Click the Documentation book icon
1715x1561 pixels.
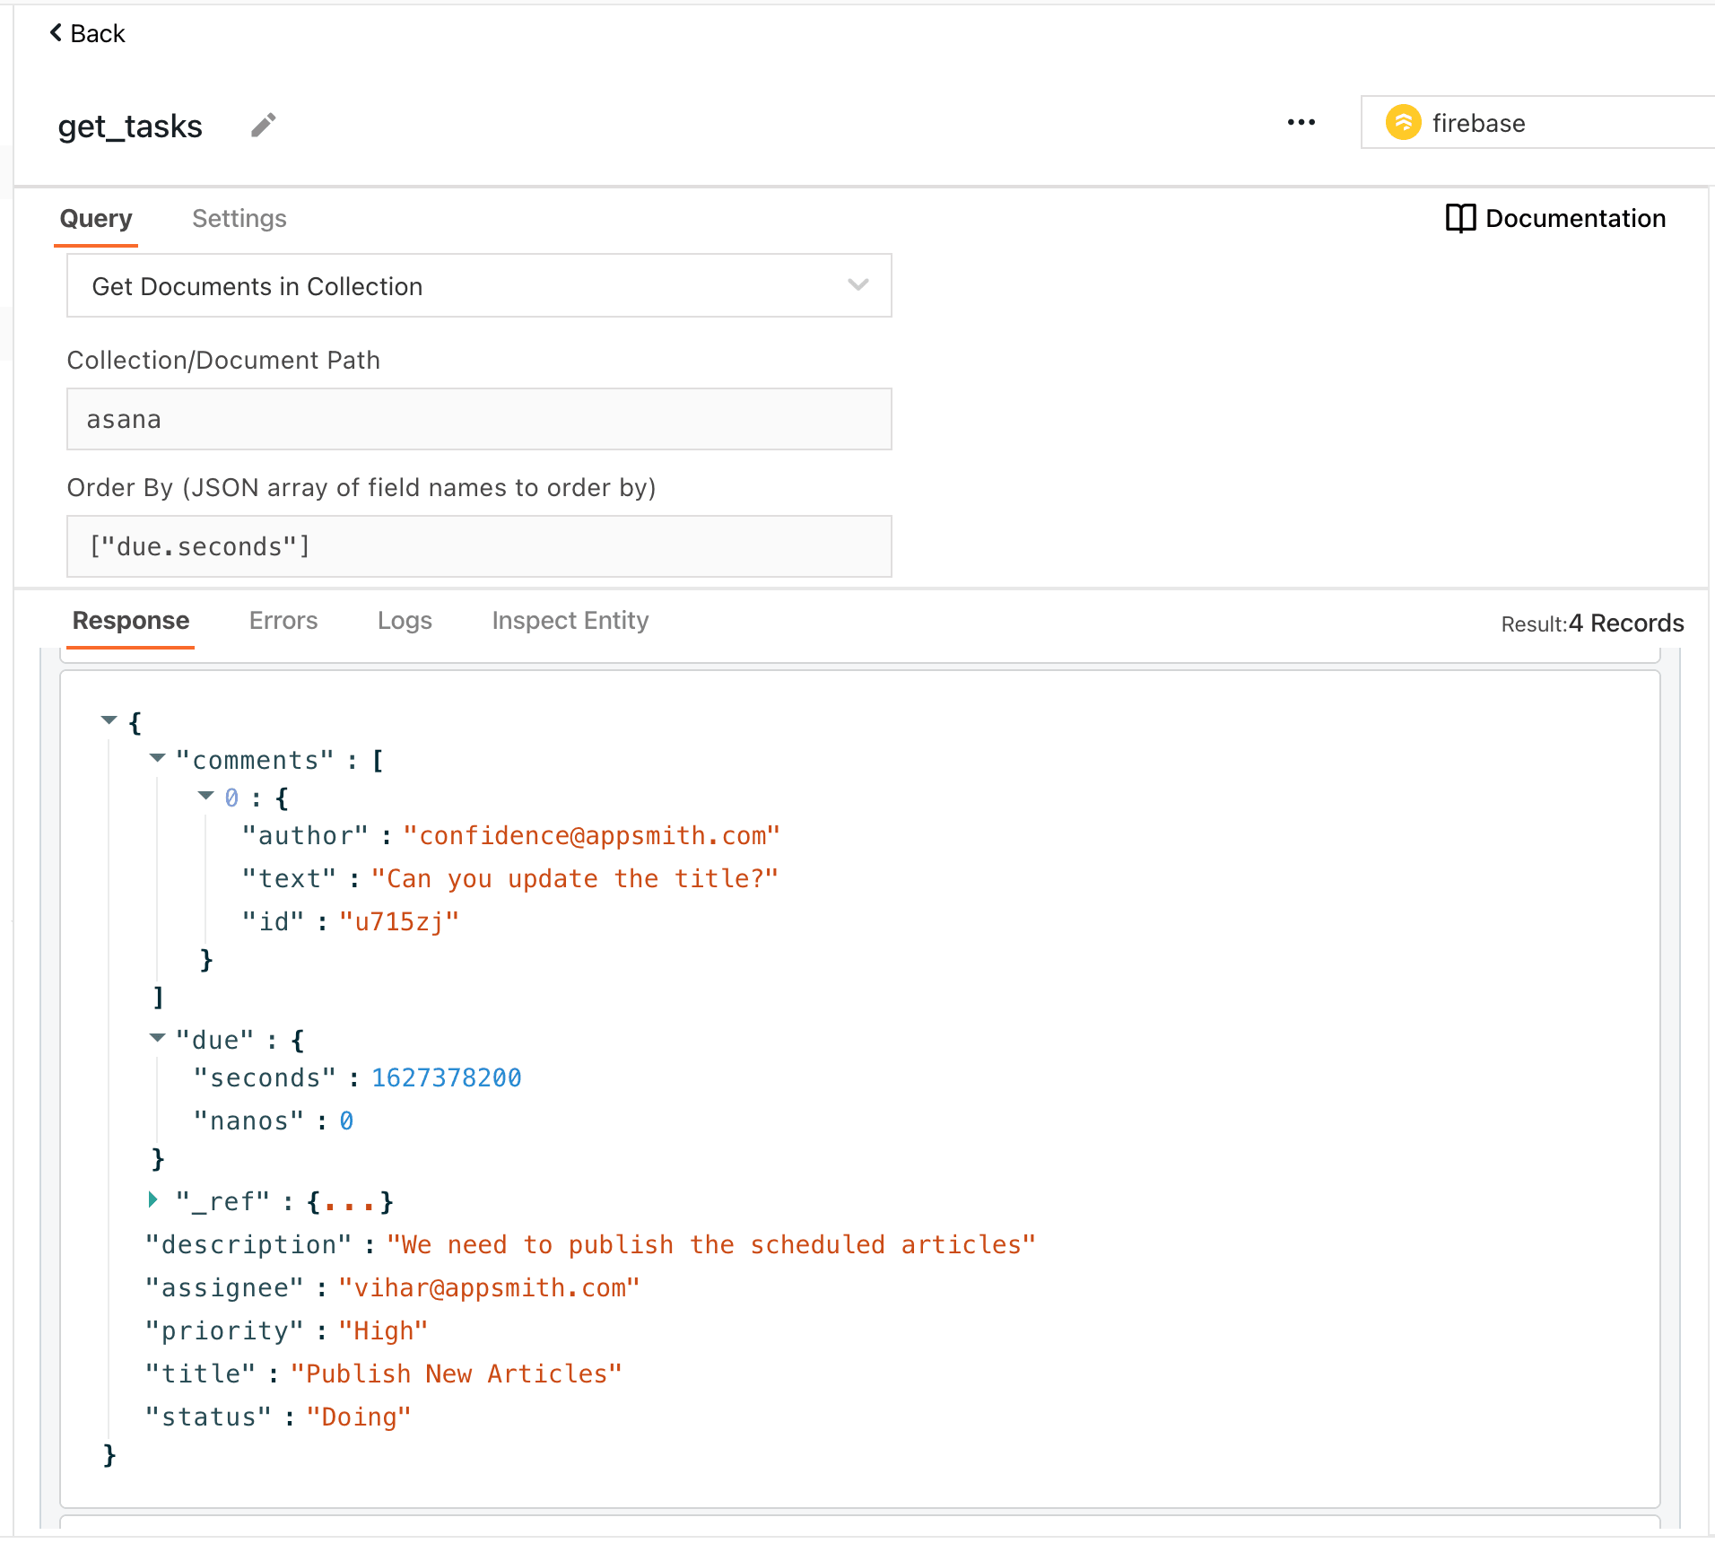(x=1460, y=218)
